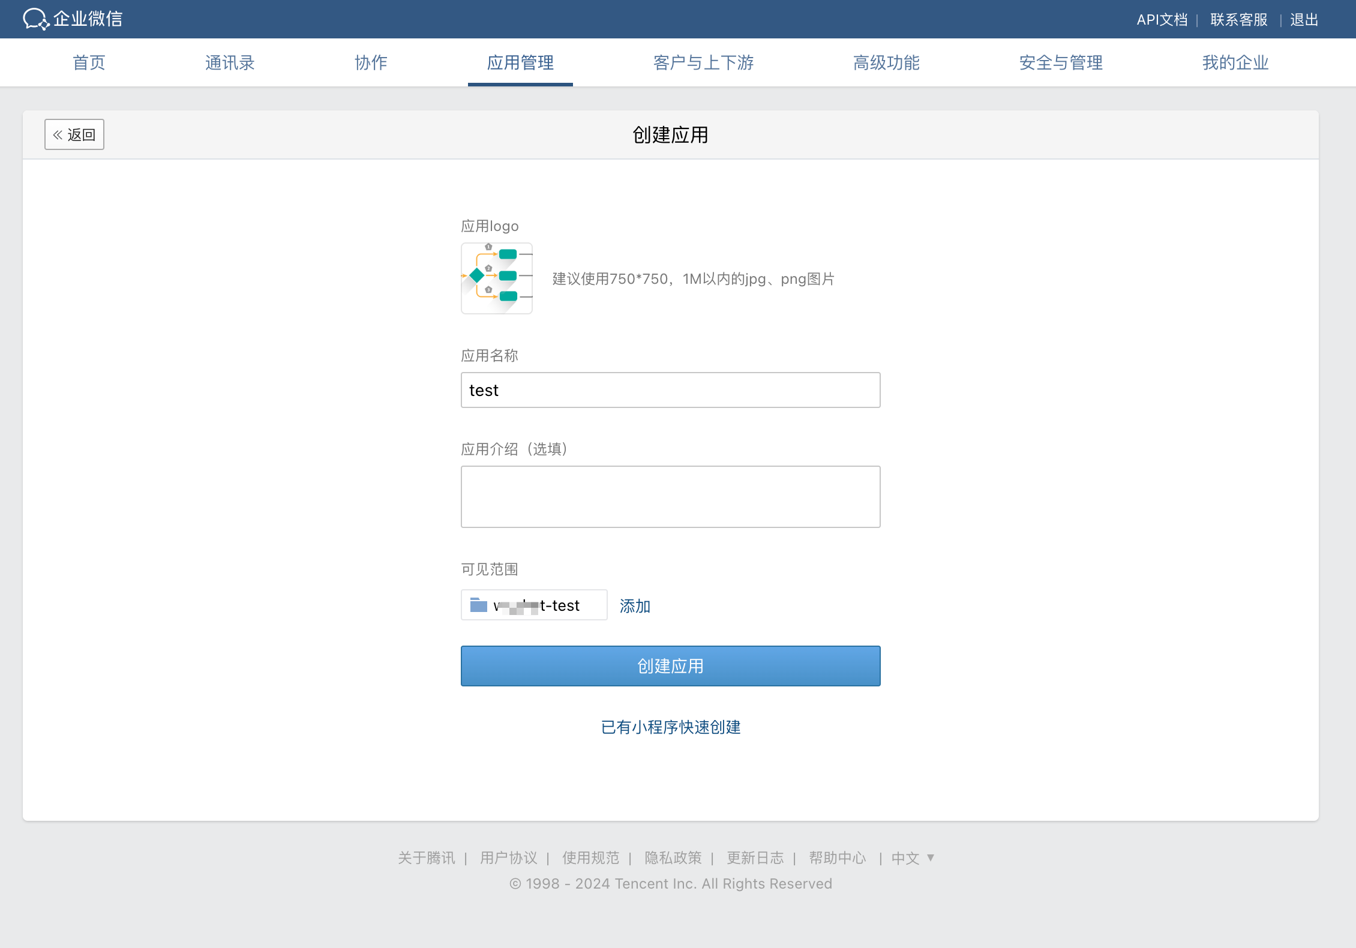Focus the 应用介绍 description textarea
This screenshot has width=1356, height=948.
click(x=670, y=497)
